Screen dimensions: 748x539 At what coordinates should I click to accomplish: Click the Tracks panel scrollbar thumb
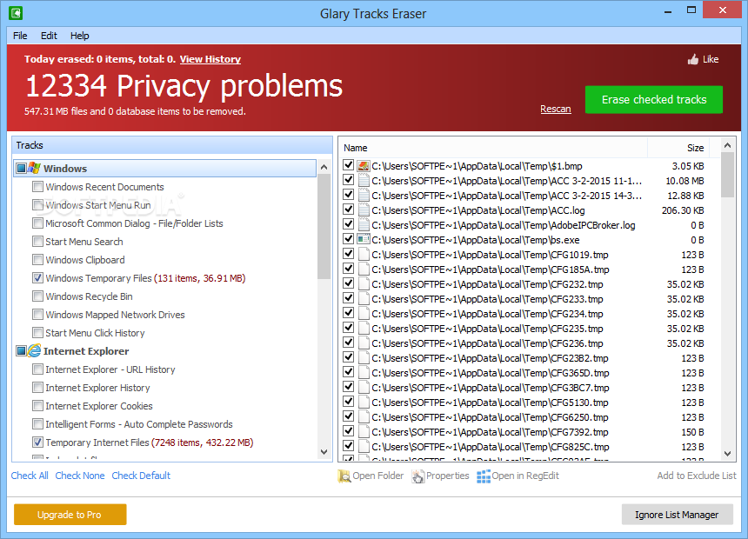tap(324, 226)
